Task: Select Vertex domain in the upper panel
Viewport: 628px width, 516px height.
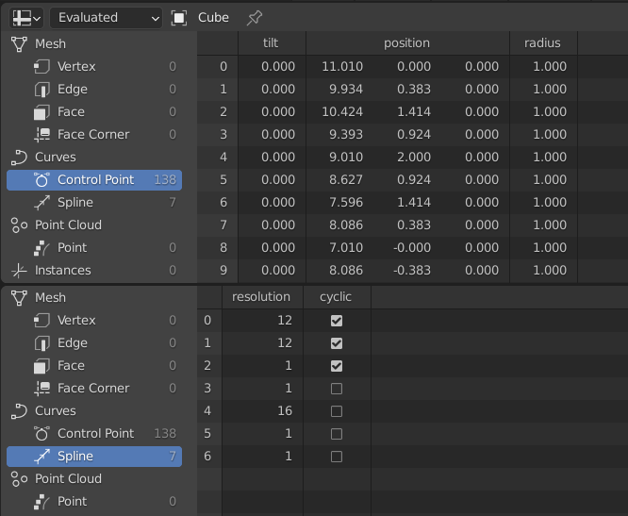Action: 94,66
